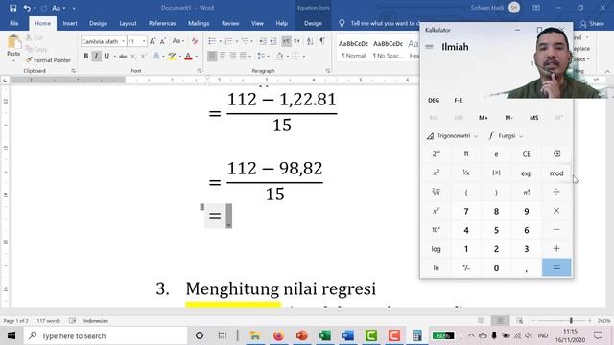Open the References tab
Viewport: 614px width, 345px height.
pyautogui.click(x=162, y=23)
